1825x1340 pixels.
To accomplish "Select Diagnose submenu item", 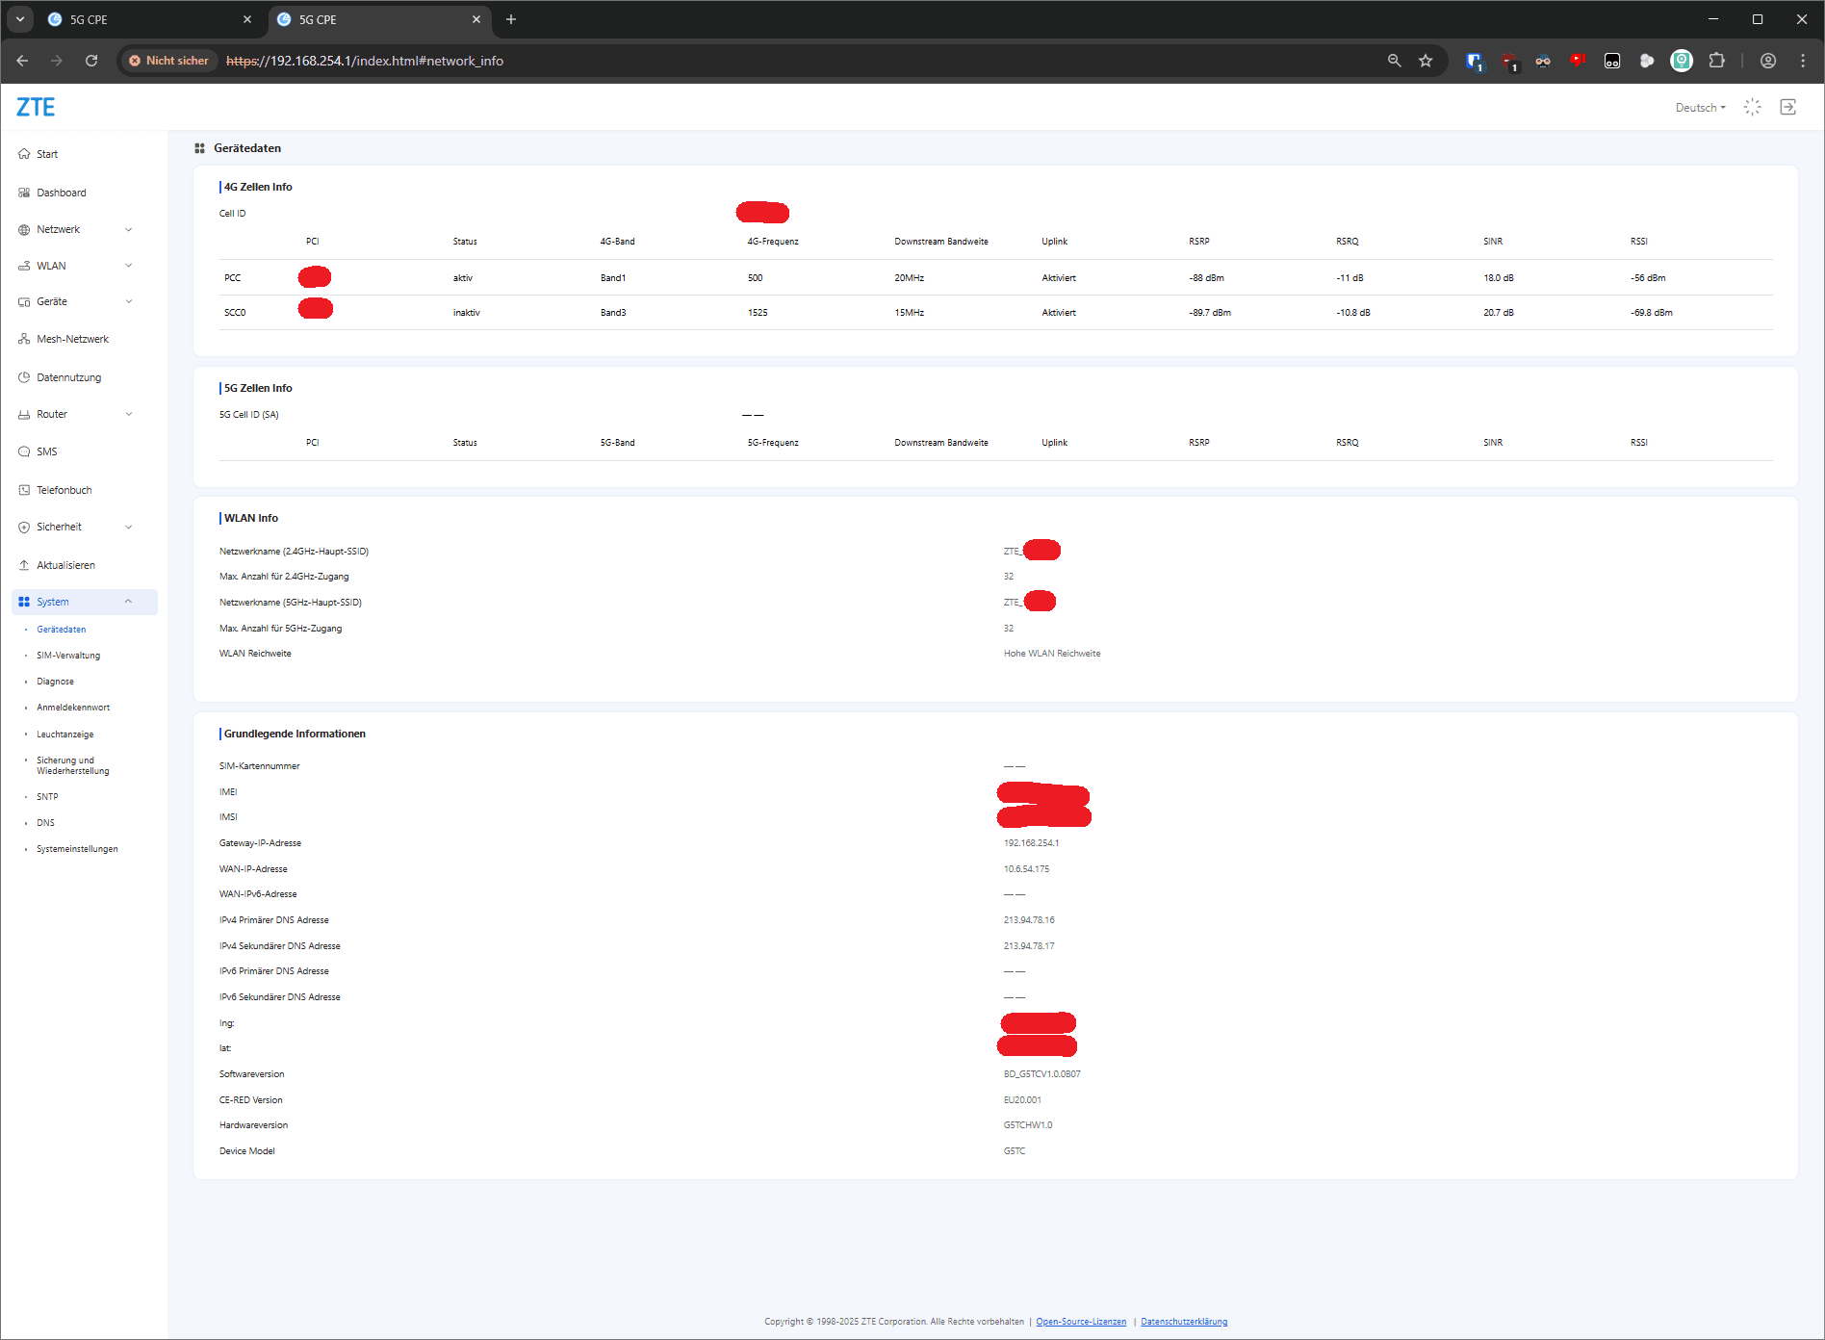I will click(55, 682).
